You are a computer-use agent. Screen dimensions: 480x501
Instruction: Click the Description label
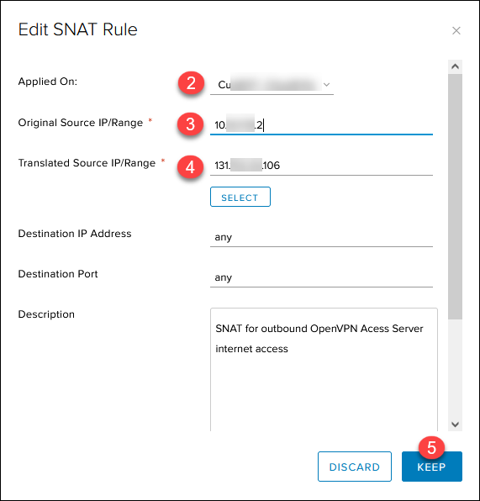click(46, 314)
